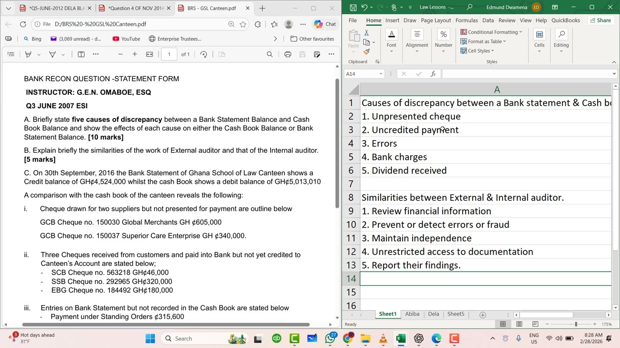620x348 pixels.
Task: Open Cell Styles dropdown
Action: tap(477, 51)
